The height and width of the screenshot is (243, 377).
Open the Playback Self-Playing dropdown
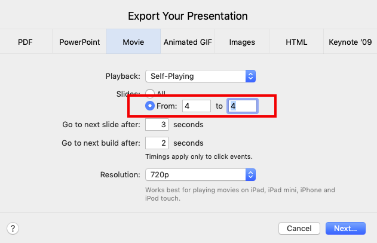200,76
